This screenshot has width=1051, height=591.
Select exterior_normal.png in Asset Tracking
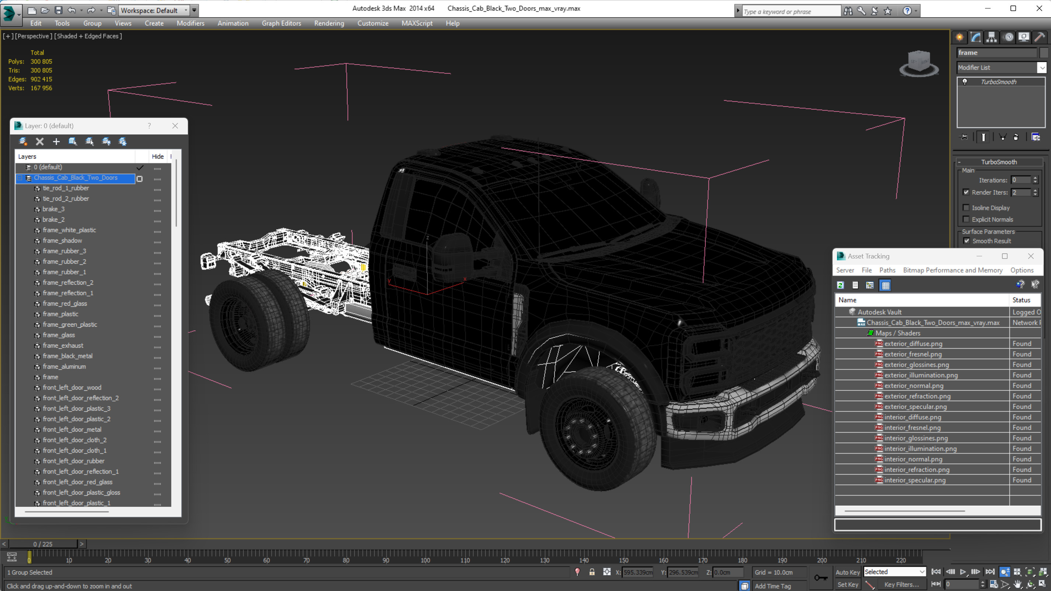914,386
